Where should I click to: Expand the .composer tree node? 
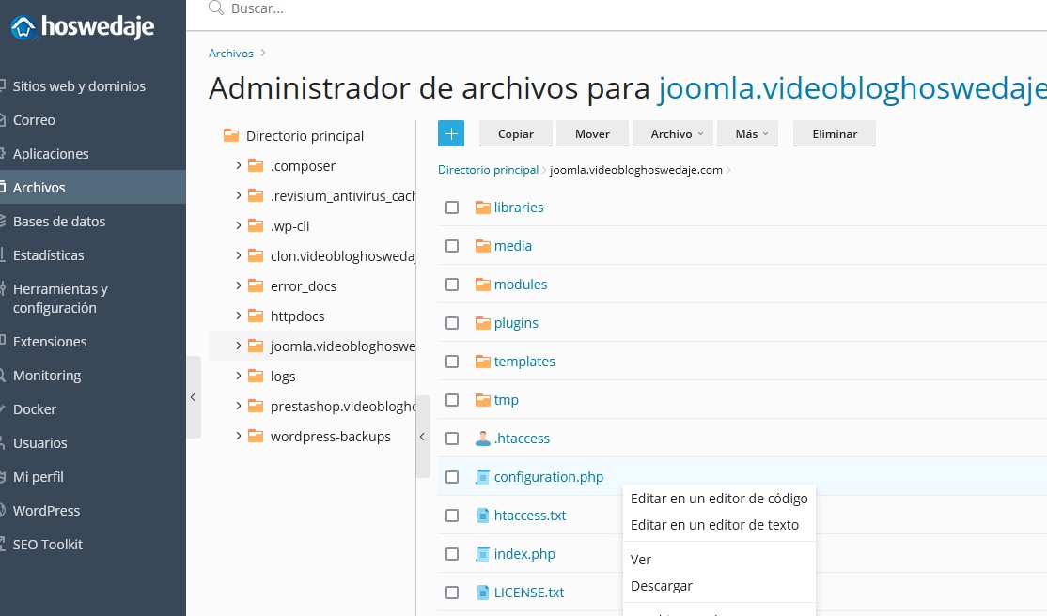(x=239, y=165)
